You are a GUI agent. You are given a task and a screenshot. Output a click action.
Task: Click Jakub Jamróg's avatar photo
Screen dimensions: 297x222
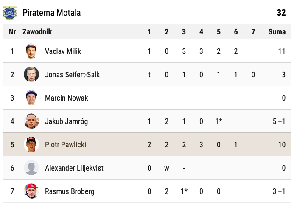(31, 121)
